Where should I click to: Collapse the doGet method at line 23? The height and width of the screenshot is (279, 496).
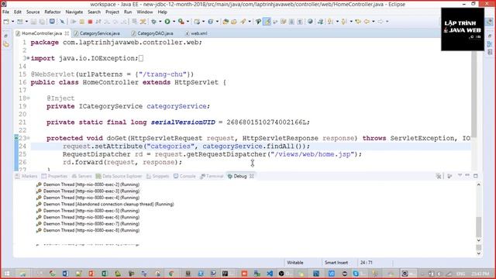pos(28,138)
